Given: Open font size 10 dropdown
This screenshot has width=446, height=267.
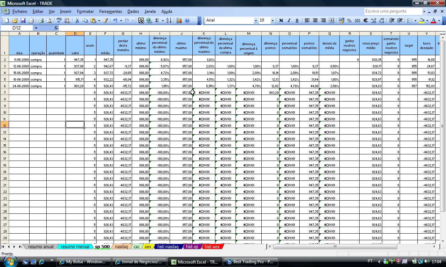Looking at the screenshot, I should [272, 21].
